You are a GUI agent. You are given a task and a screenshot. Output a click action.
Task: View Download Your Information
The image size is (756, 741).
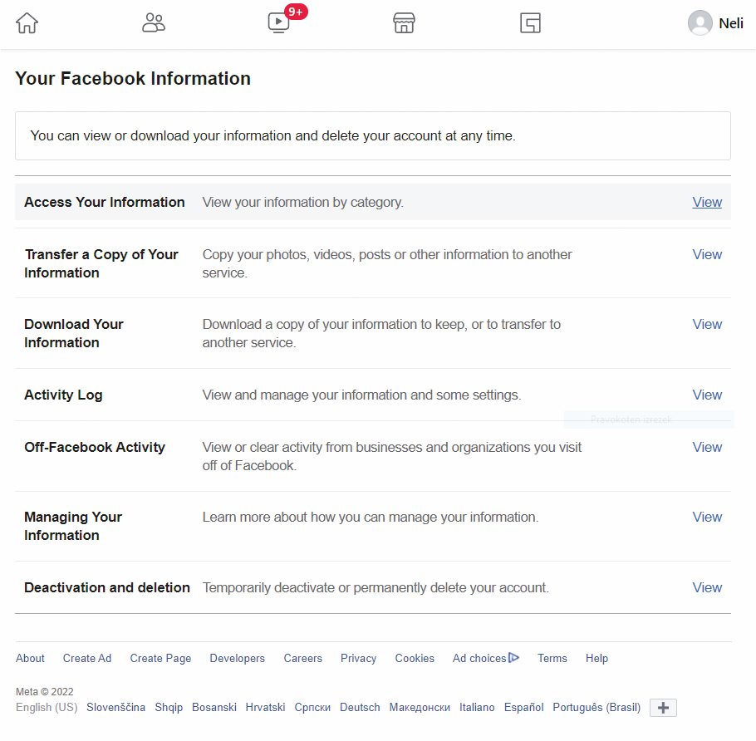click(707, 324)
